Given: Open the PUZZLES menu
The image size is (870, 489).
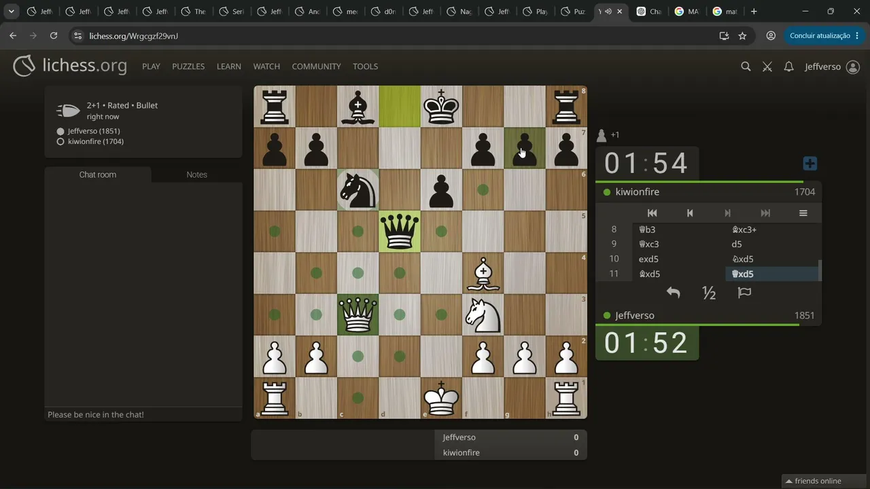Looking at the screenshot, I should [x=188, y=67].
